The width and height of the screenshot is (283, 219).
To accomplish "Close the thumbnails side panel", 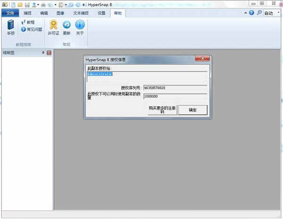I will tap(49, 53).
